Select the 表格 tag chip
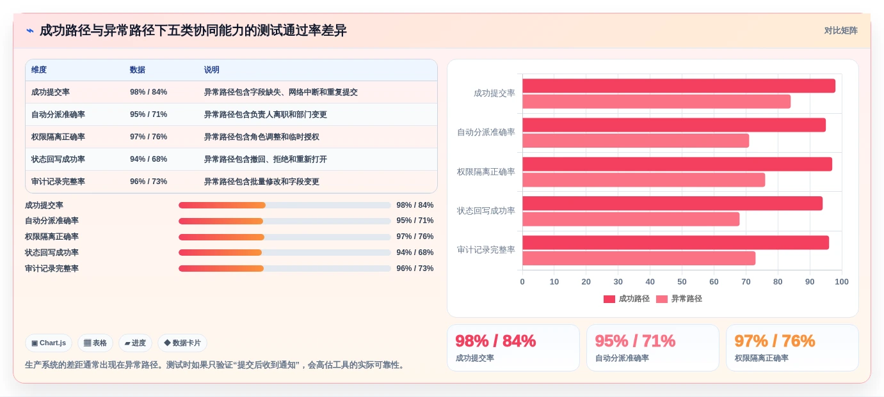Screen dimensions: 884x397 click(x=95, y=343)
